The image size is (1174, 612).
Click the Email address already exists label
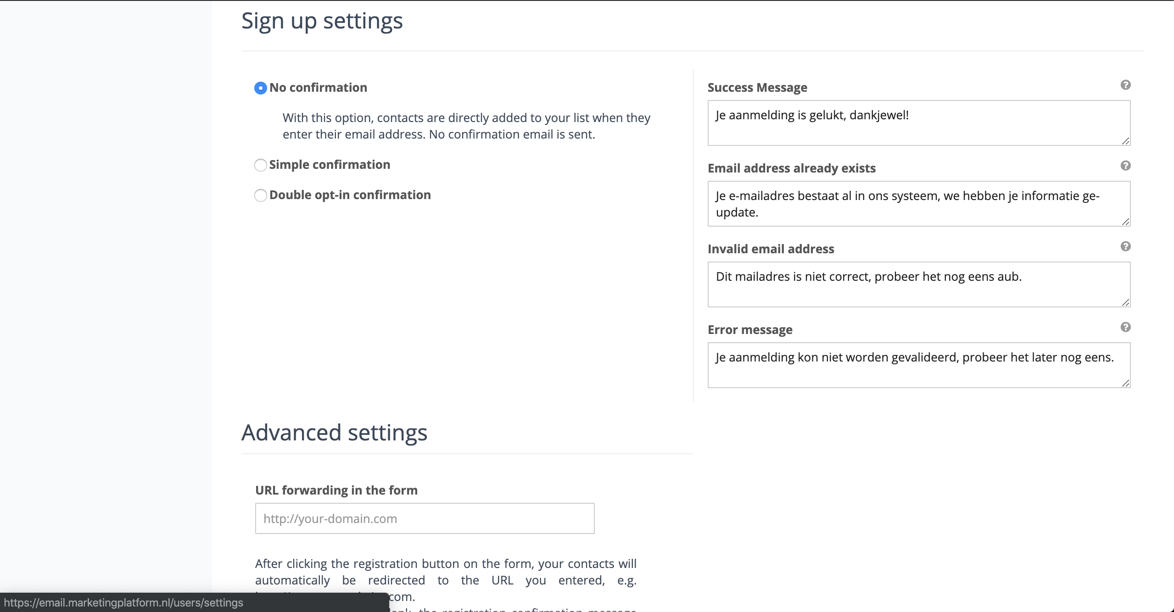pyautogui.click(x=792, y=168)
